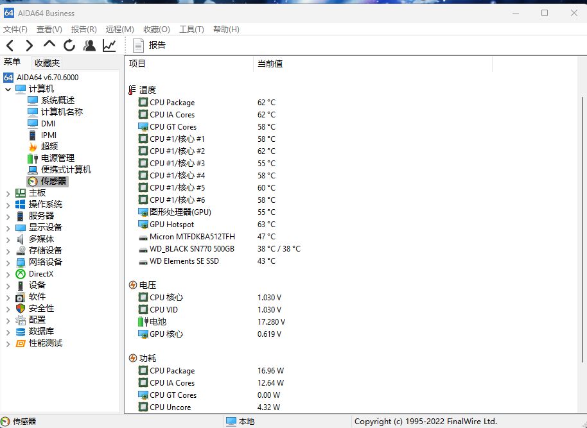The width and height of the screenshot is (587, 428).
Task: Open the DMI tree item
Action: pyautogui.click(x=42, y=123)
